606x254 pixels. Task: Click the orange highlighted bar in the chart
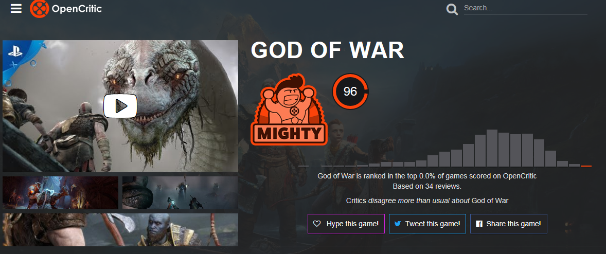tap(586, 166)
